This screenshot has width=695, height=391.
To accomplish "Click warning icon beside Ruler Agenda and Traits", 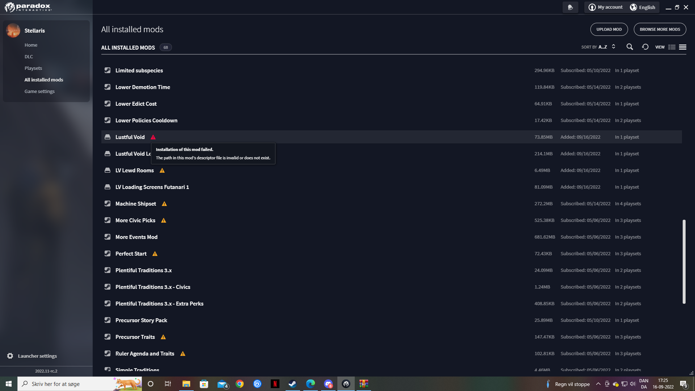I will tap(183, 354).
